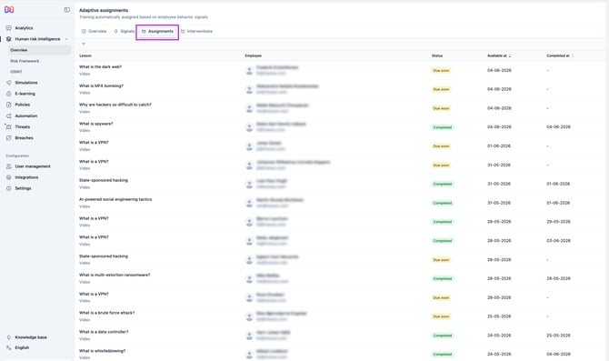Click the 'Adaptive assignments' page title

104,11
